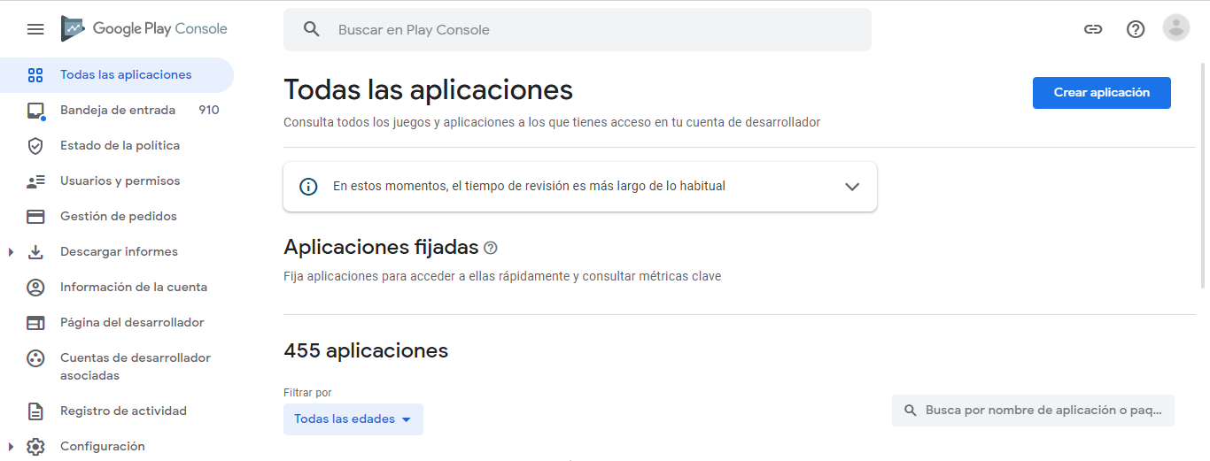Click the magnifier icon in Play Console search
1210x461 pixels.
[311, 29]
